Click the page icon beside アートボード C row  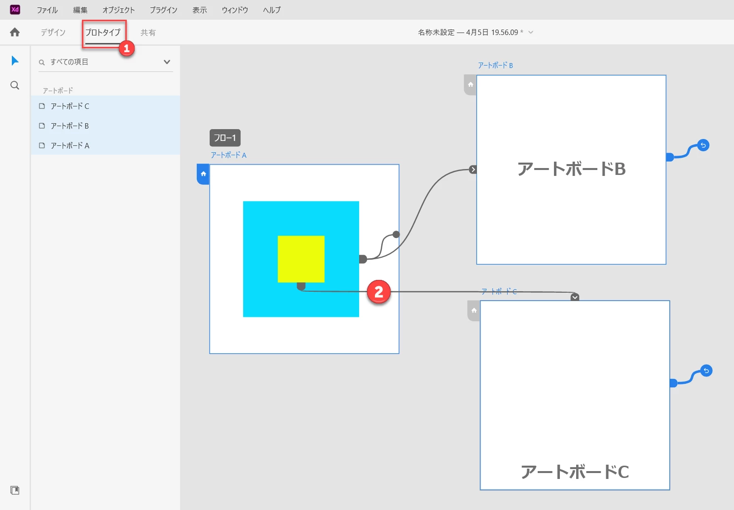click(x=42, y=106)
